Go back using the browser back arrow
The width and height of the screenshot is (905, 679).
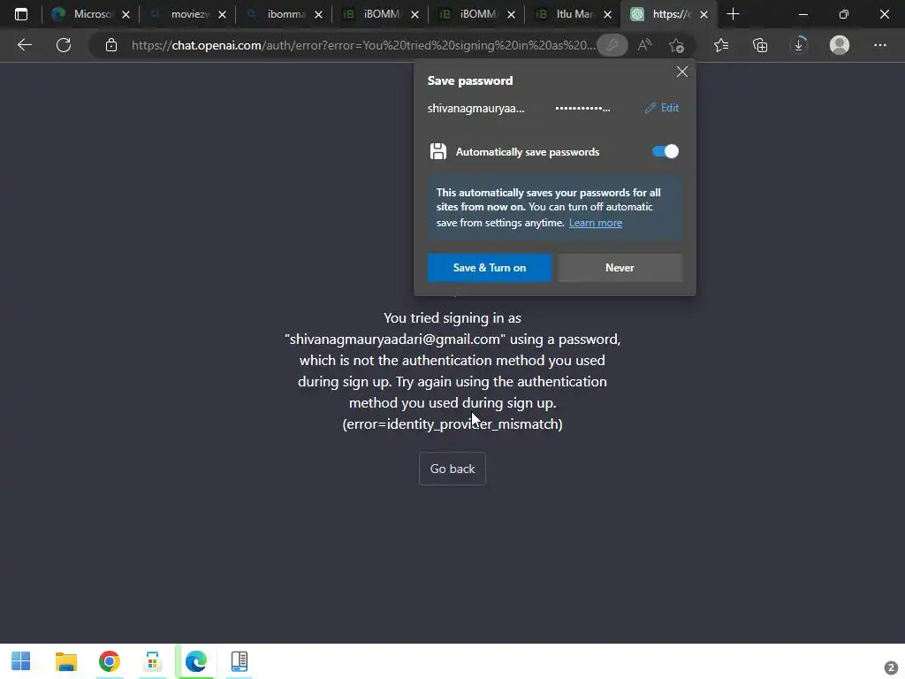(x=24, y=45)
